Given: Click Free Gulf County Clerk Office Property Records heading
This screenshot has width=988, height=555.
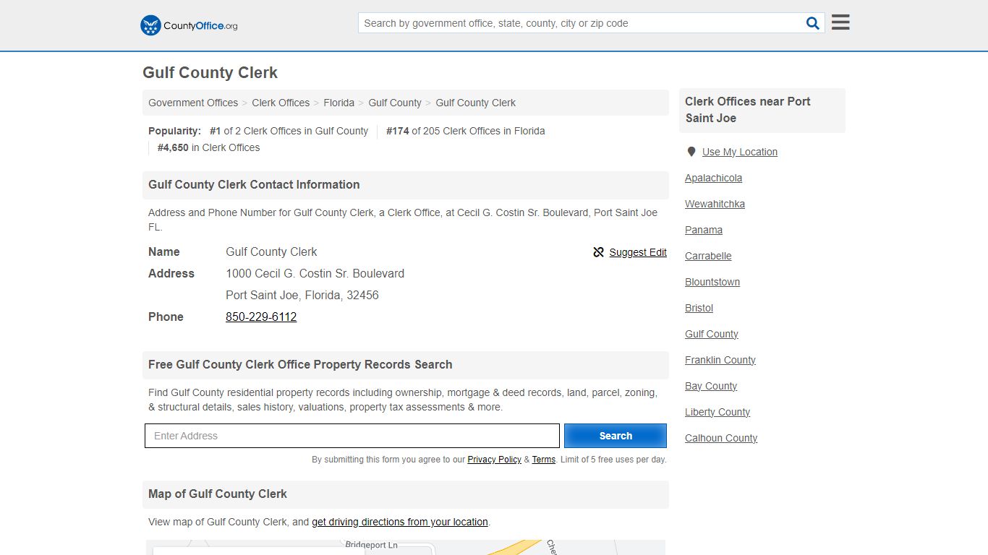Looking at the screenshot, I should (300, 364).
